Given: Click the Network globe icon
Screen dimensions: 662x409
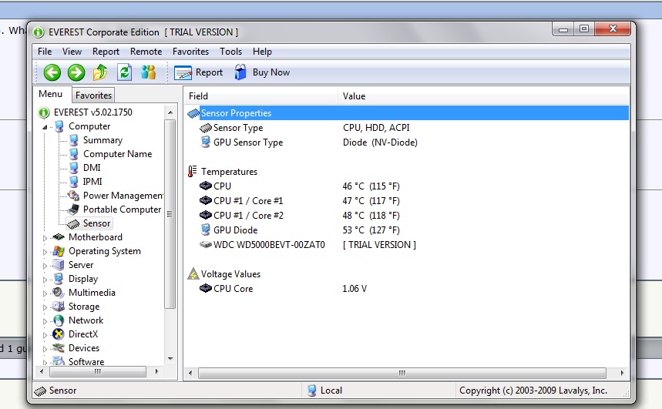Looking at the screenshot, I should pos(59,320).
